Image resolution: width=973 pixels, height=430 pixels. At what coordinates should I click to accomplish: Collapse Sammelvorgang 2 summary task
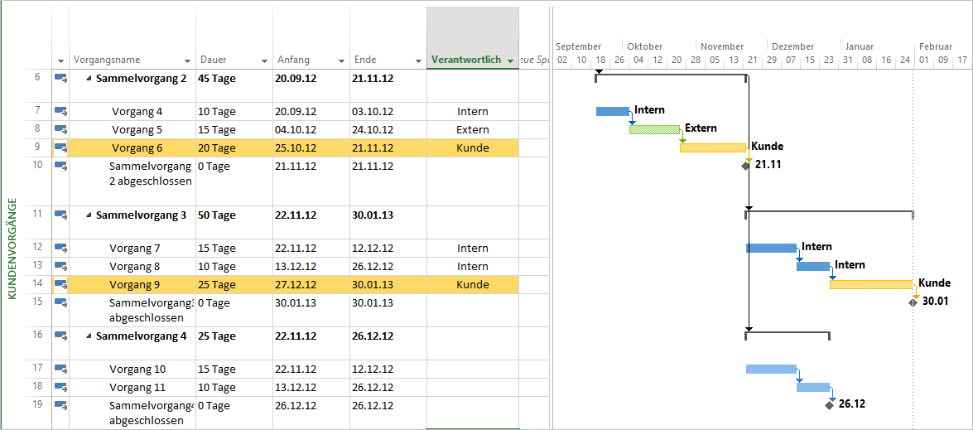coord(88,79)
